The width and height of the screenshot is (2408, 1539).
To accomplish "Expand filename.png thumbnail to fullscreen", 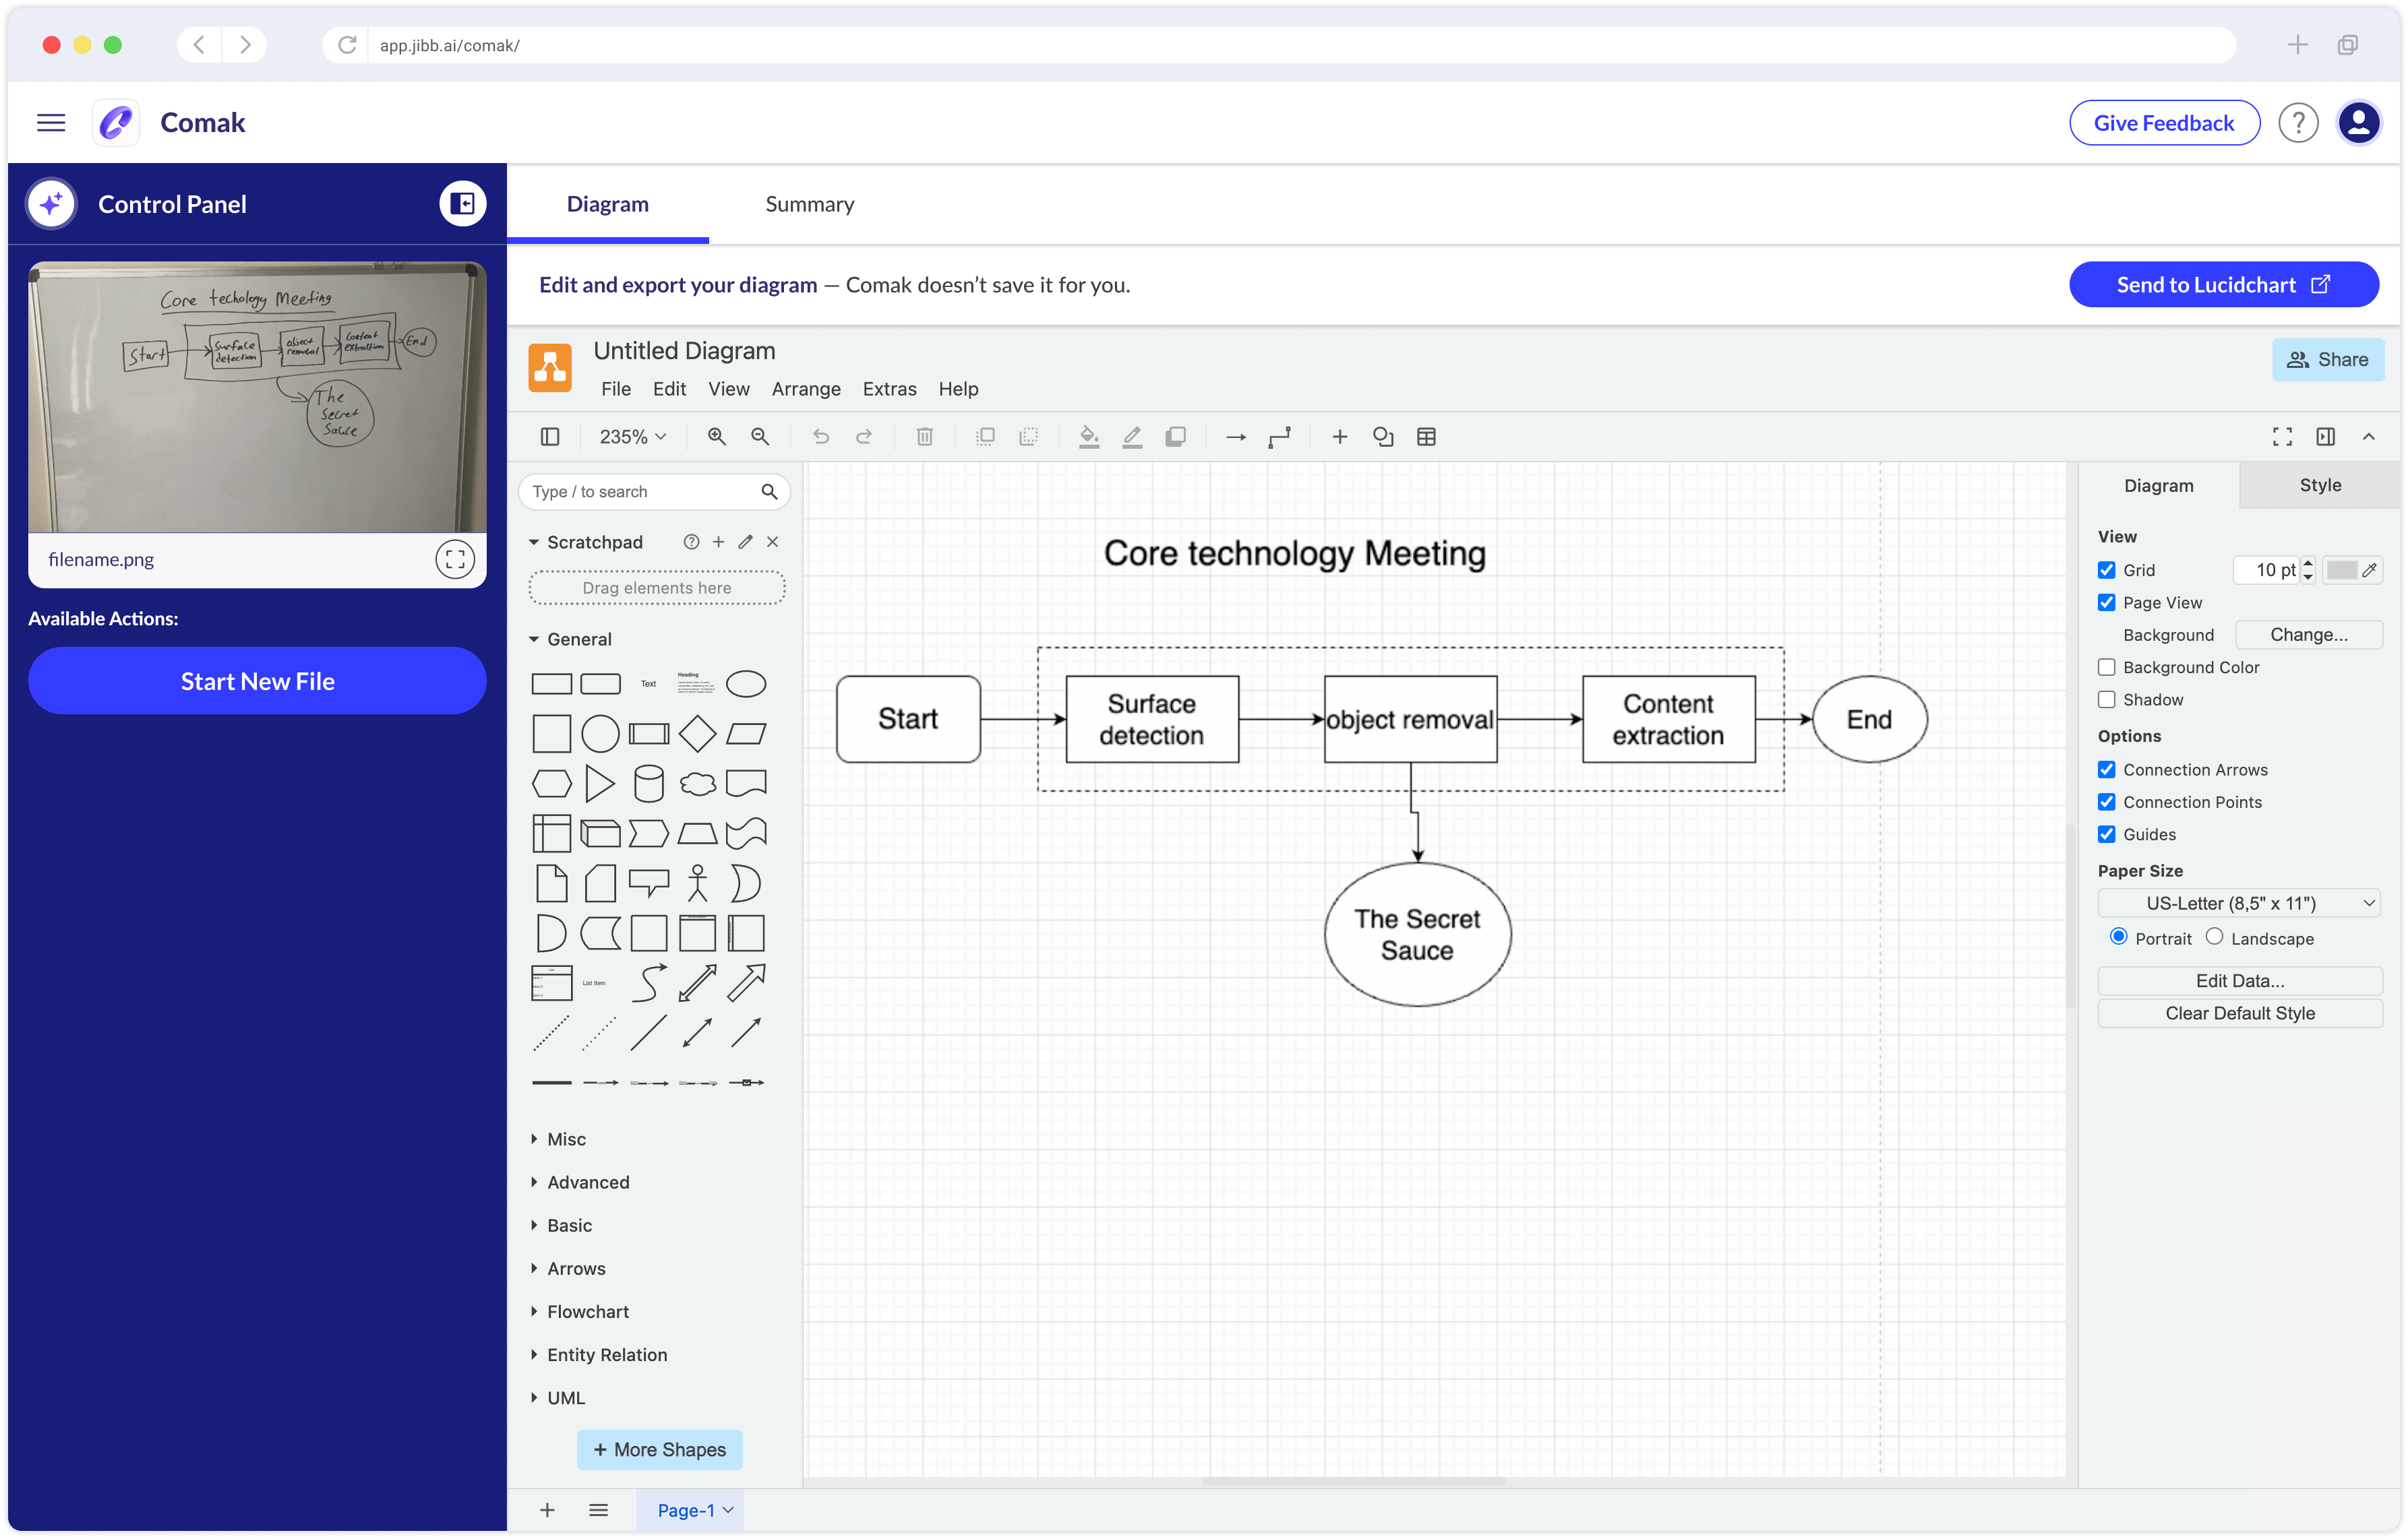I will (x=455, y=560).
